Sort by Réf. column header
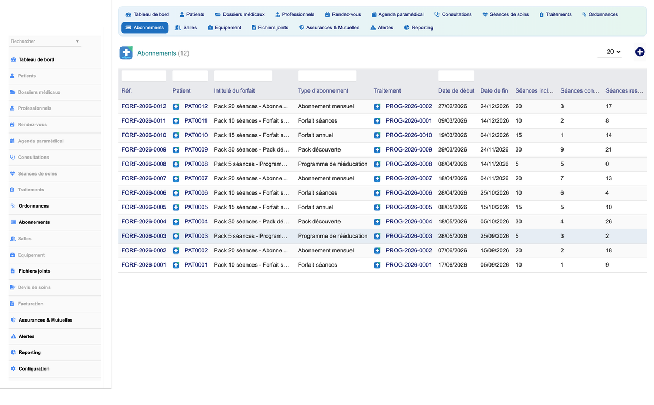The image size is (654, 405). tap(126, 91)
